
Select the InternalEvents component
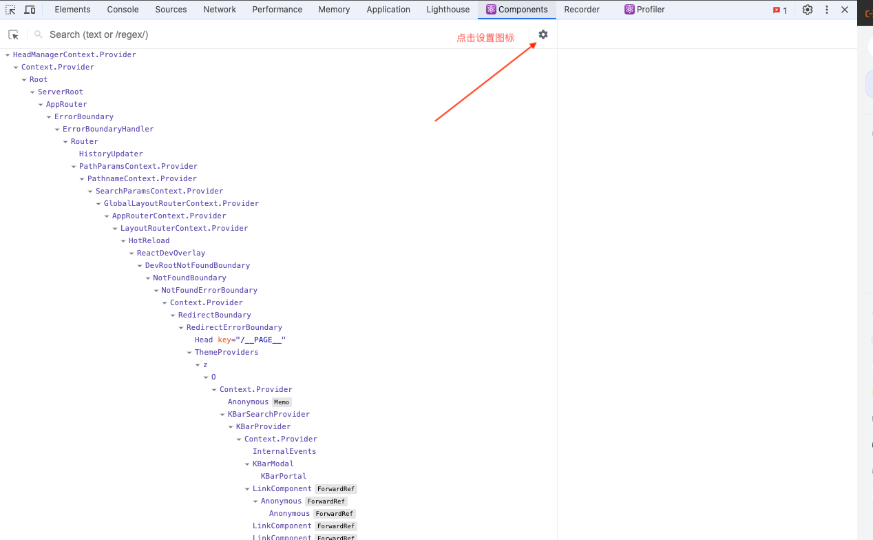284,452
